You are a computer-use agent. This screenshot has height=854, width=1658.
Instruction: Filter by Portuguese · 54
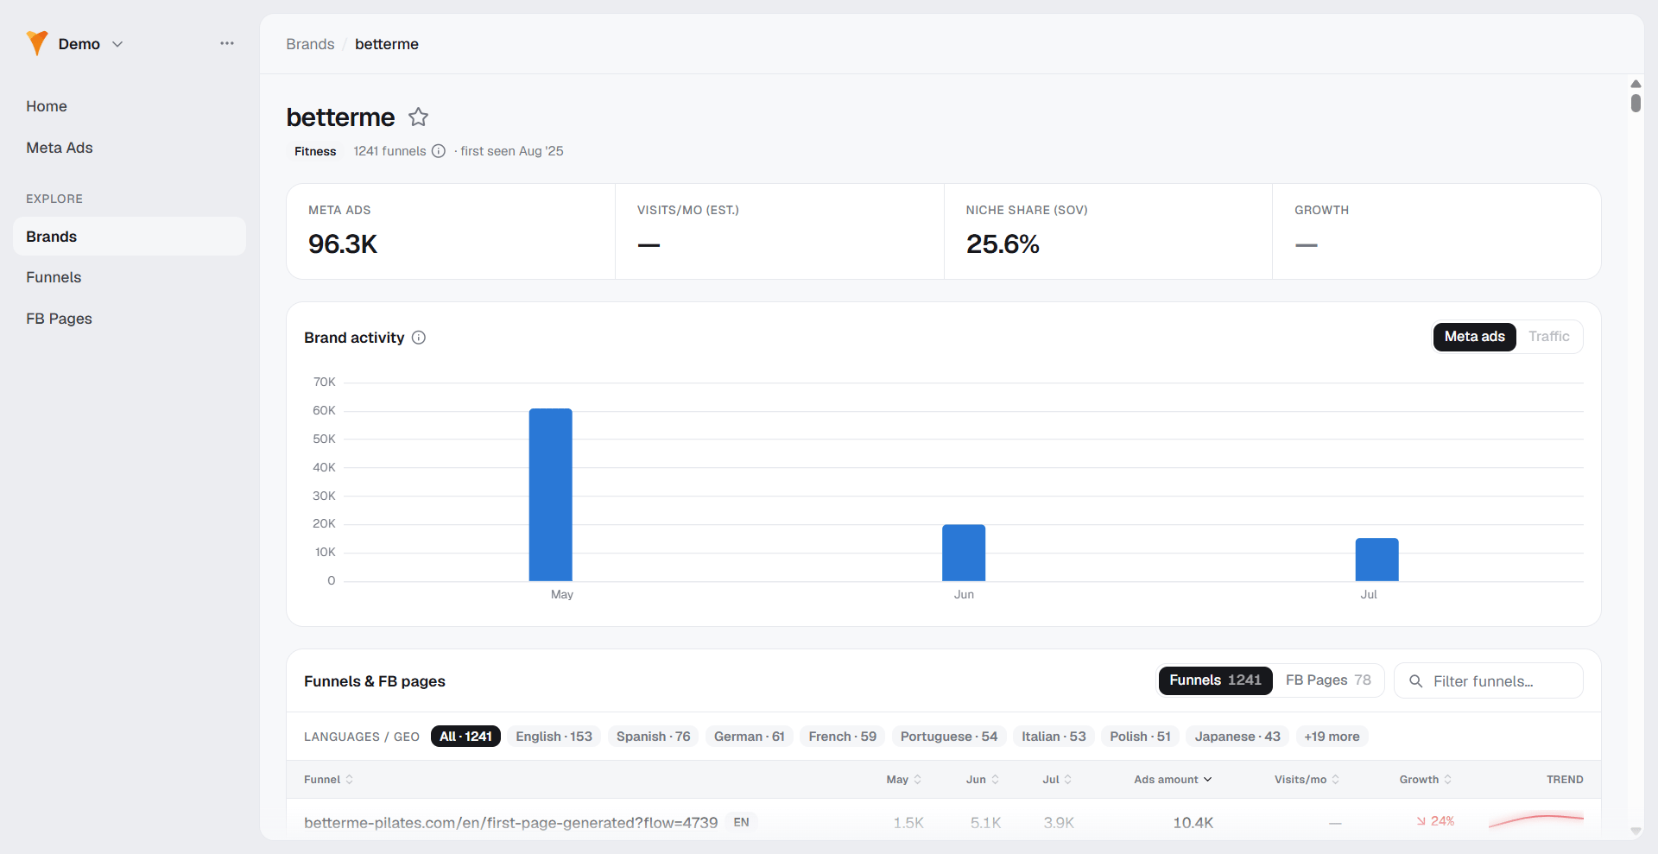pos(949,737)
